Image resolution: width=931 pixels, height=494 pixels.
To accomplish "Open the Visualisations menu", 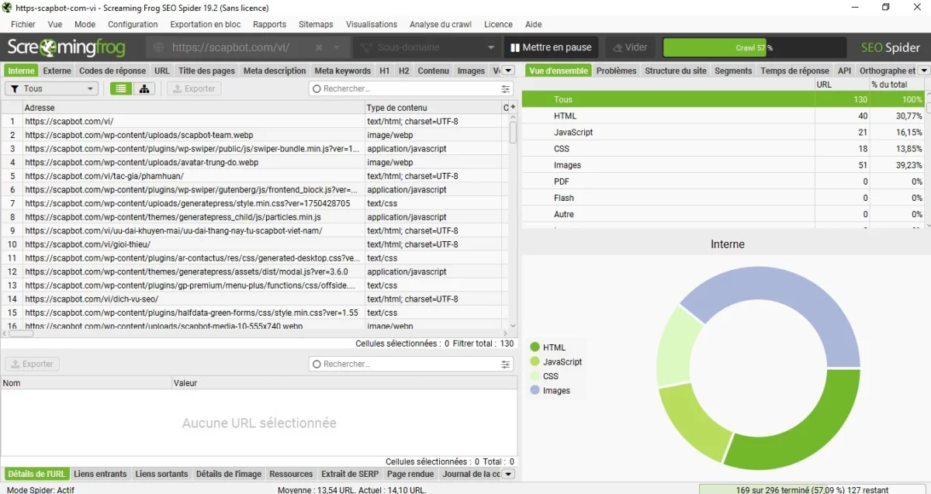I will (x=372, y=24).
